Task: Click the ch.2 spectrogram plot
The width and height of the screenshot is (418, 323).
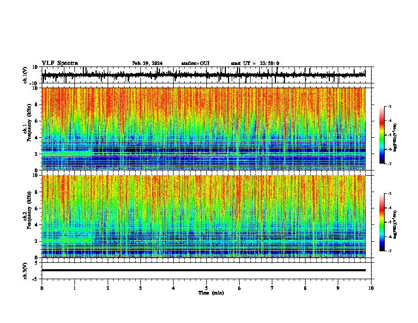Action: click(x=203, y=216)
